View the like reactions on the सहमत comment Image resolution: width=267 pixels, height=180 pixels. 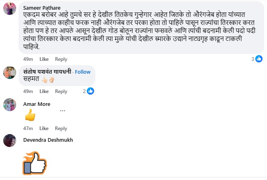(89, 91)
